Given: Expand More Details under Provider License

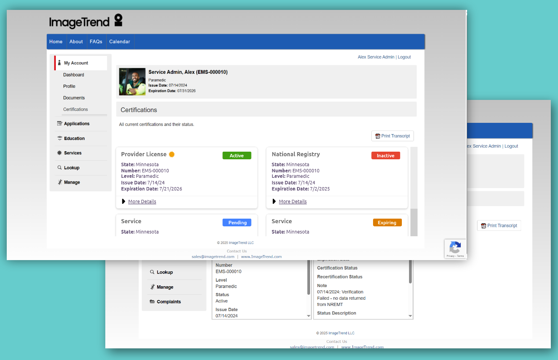Looking at the screenshot, I should pos(142,201).
